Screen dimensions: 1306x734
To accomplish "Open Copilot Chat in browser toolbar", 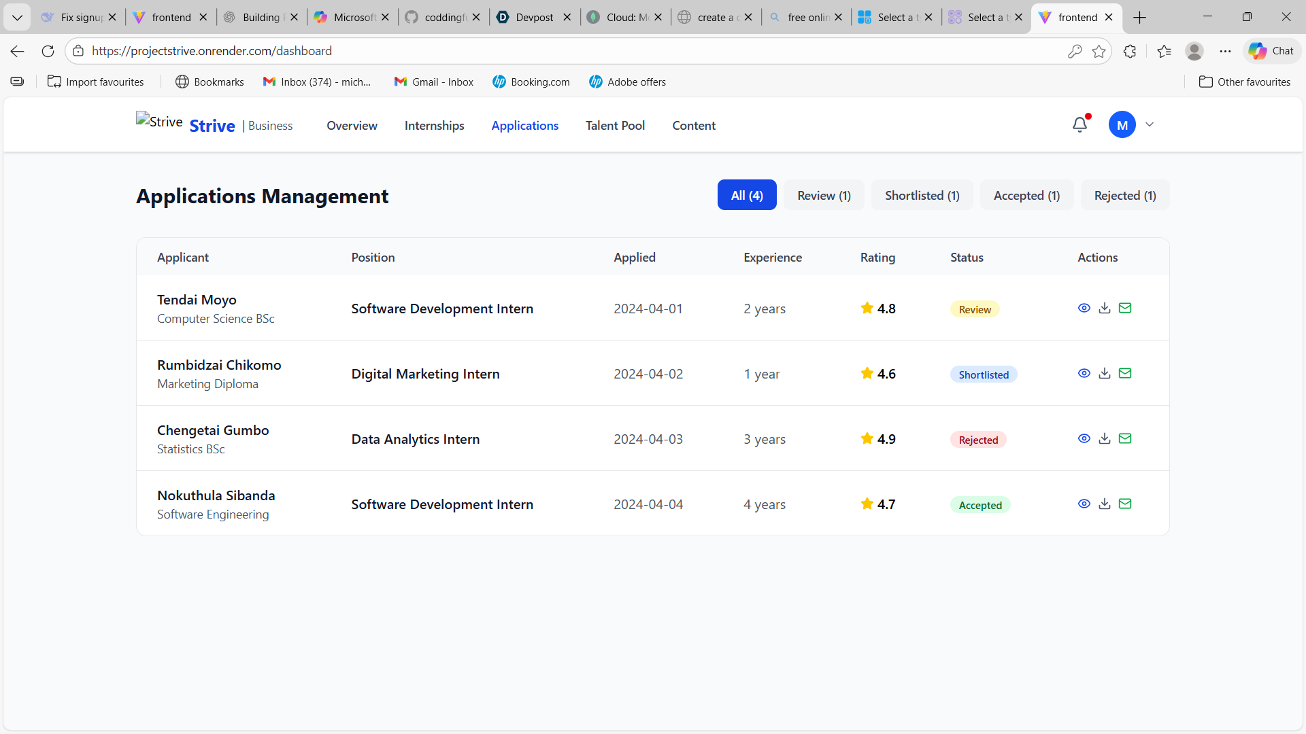I will pyautogui.click(x=1271, y=51).
